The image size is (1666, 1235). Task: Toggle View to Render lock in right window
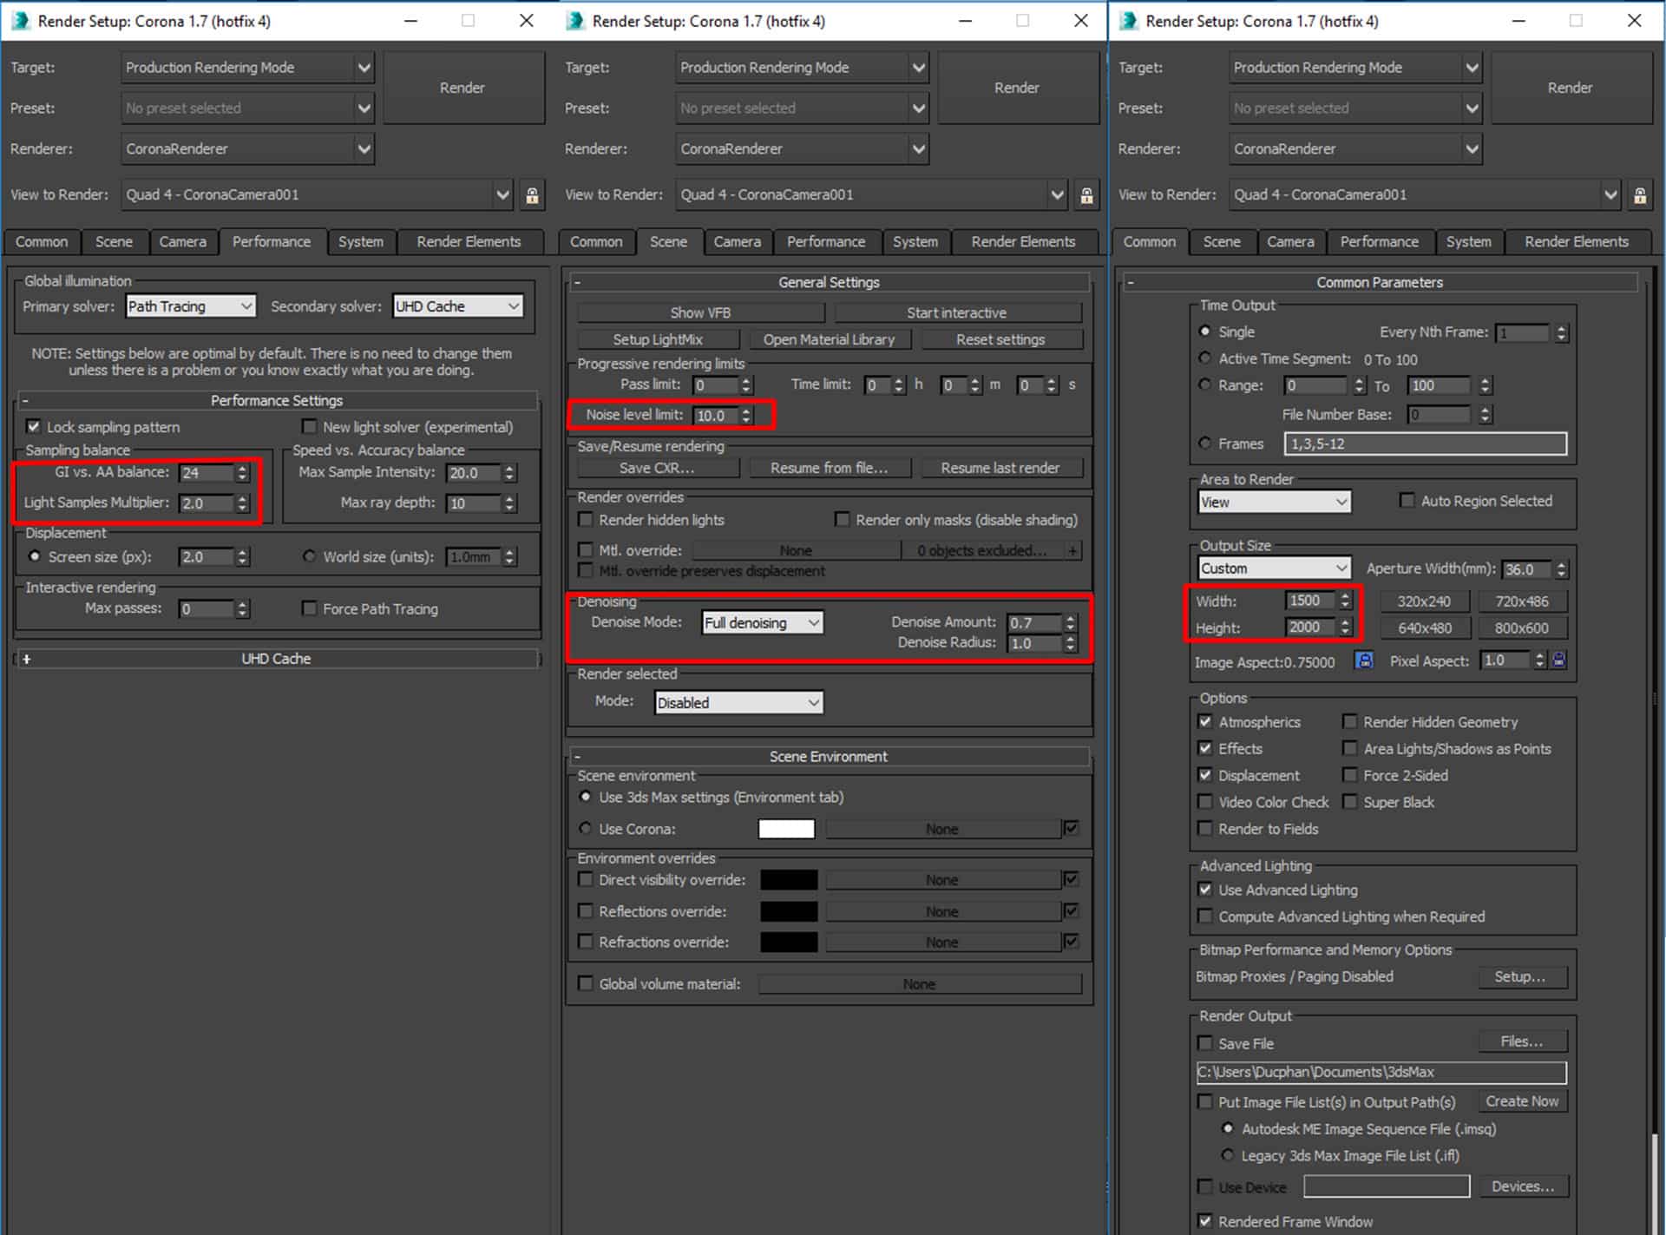click(x=1640, y=195)
